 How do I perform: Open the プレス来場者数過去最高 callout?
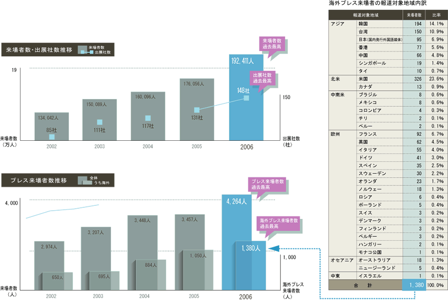tap(267, 184)
